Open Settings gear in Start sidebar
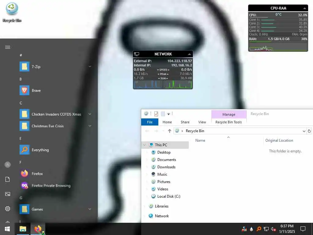Viewport: 313px width, 235px height. pos(8,209)
